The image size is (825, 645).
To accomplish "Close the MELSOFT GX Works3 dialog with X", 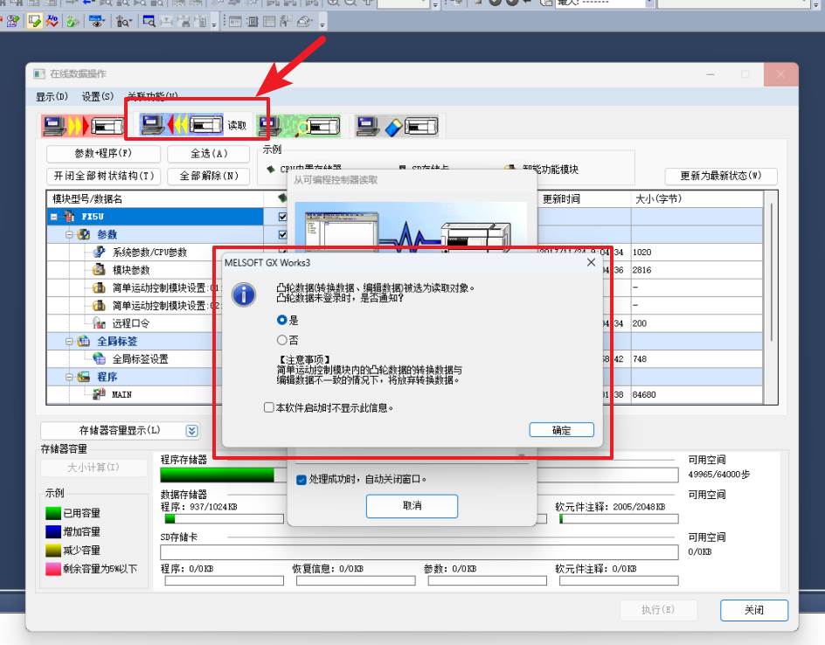I will (591, 262).
